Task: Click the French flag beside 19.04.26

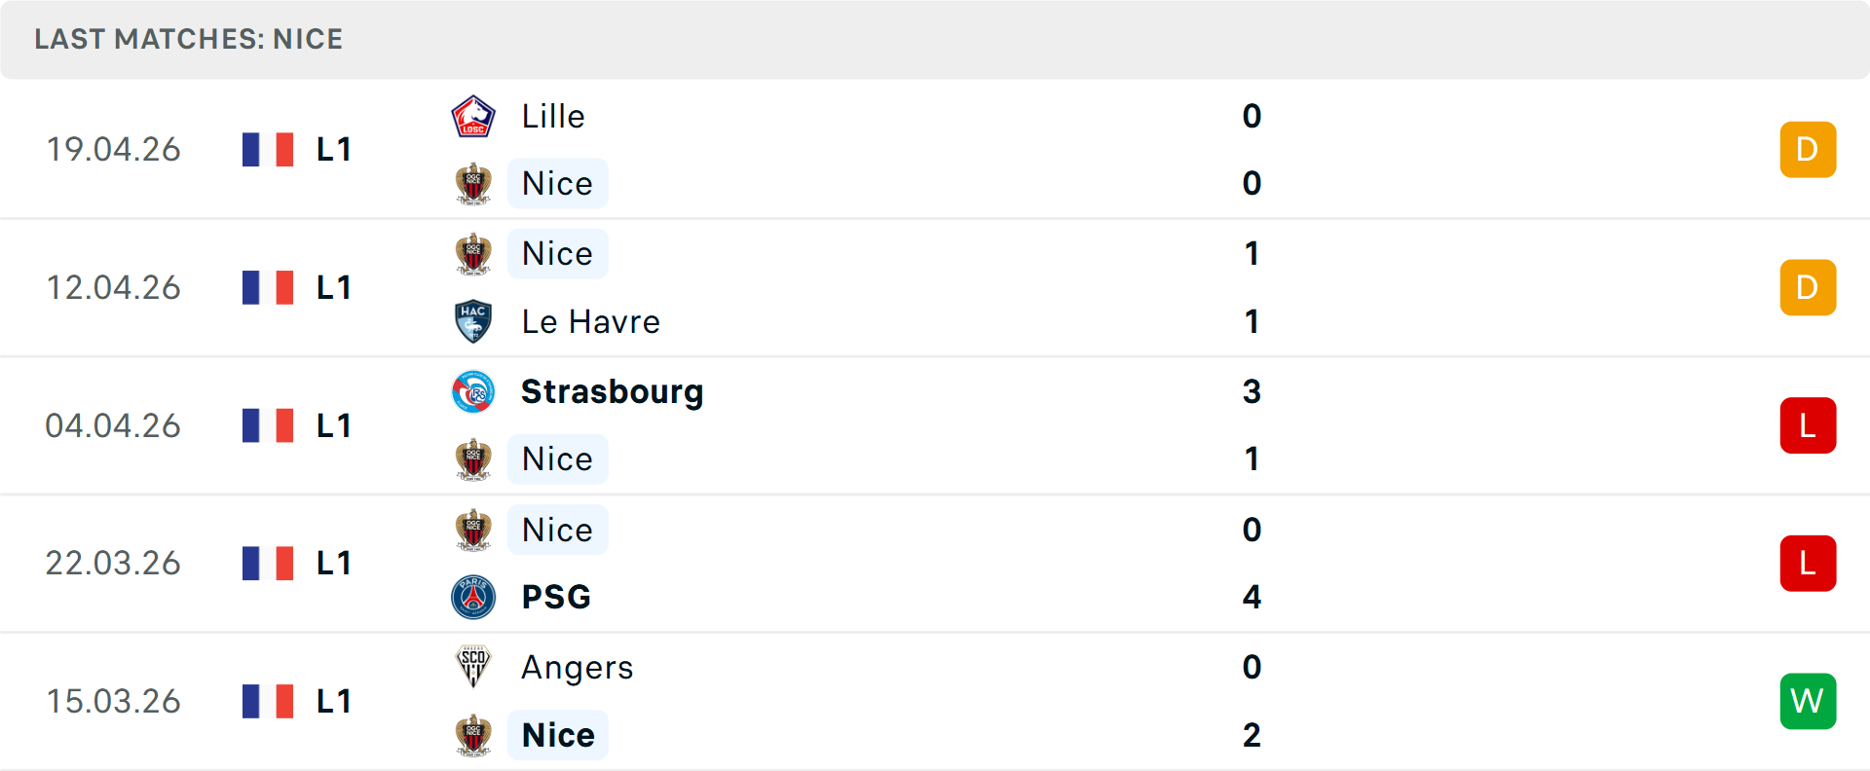Action: [x=268, y=150]
